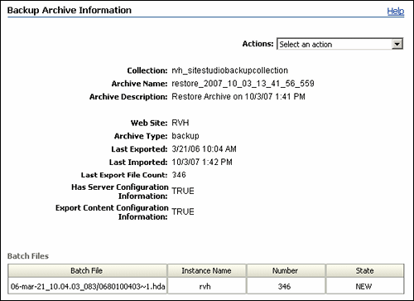Select batch file 06-mar-21_10.04.03_083 entry
414x301 pixels.
(x=88, y=286)
